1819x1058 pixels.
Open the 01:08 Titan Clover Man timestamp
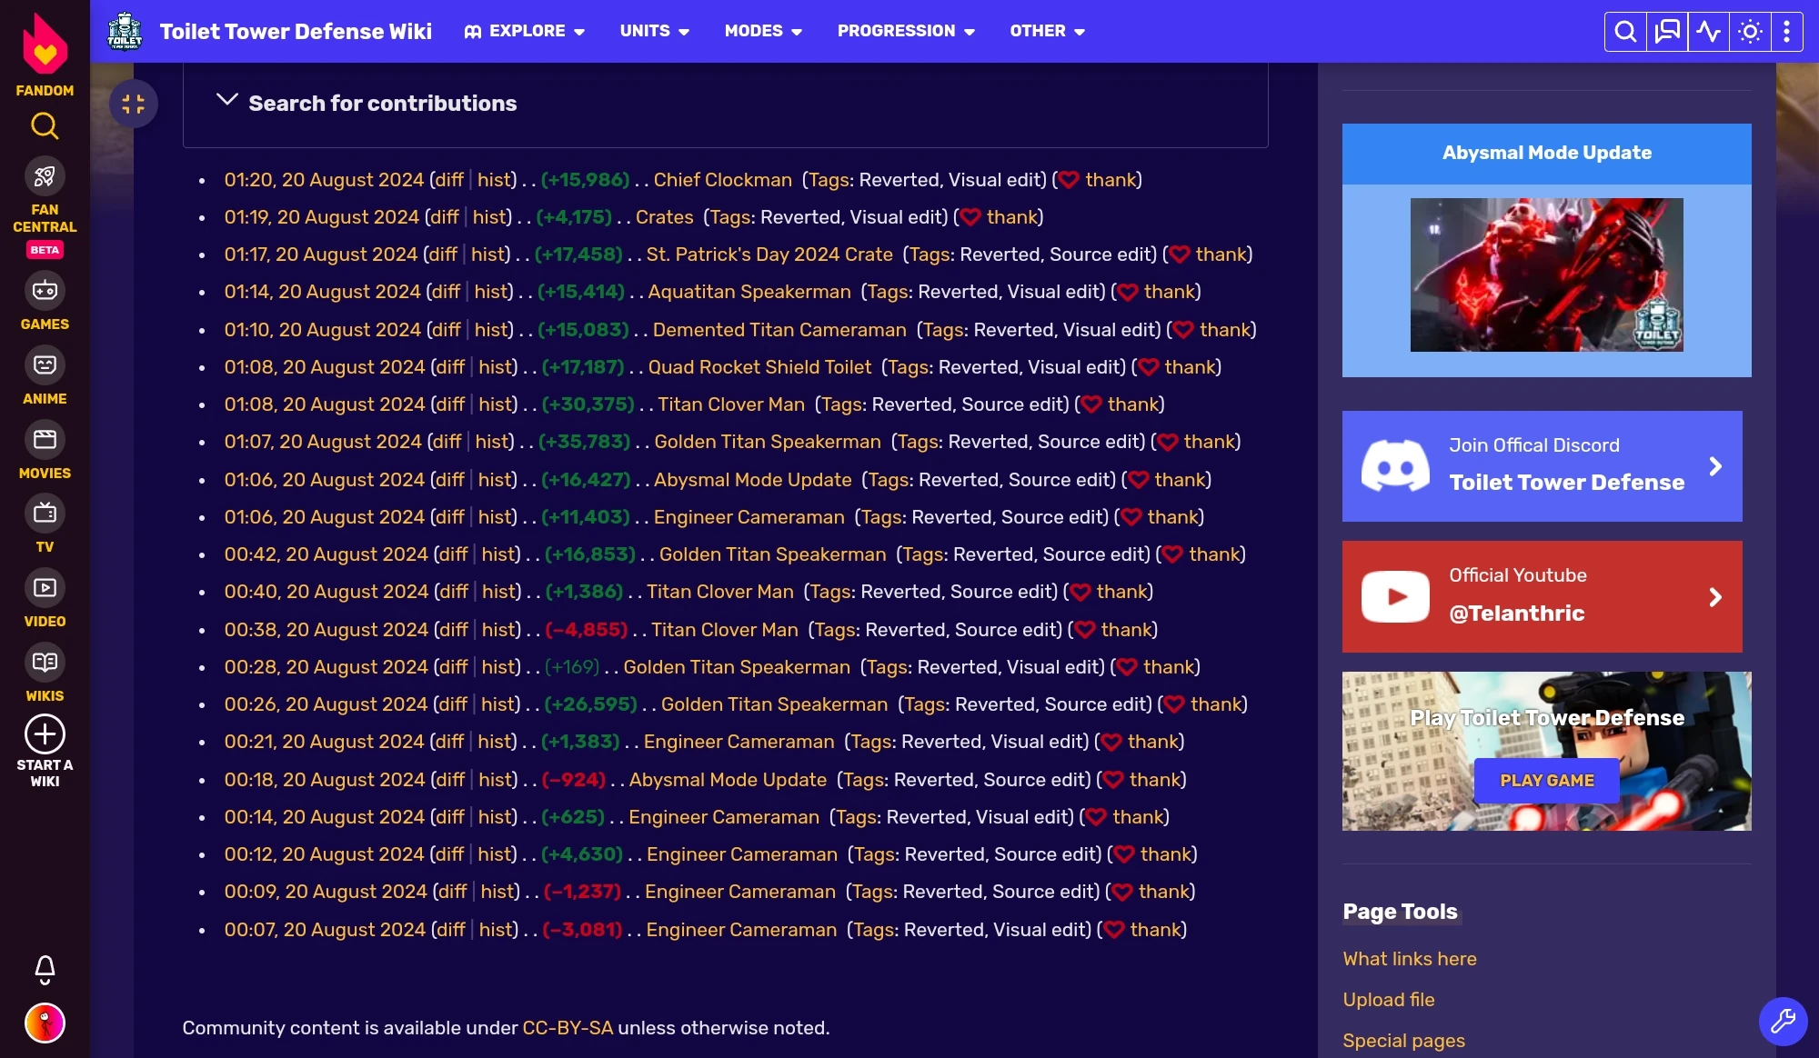[x=325, y=404]
